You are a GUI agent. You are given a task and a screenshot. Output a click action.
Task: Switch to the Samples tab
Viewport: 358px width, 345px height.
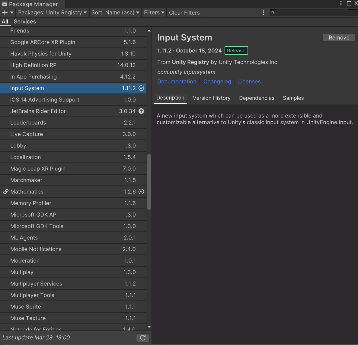293,98
